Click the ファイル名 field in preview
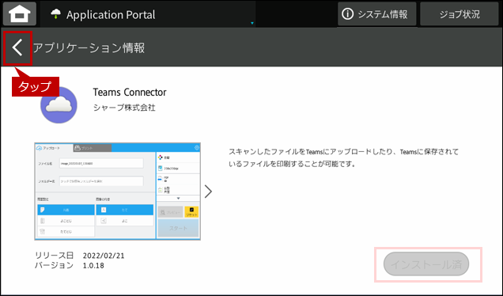This screenshot has width=503, height=296. pyautogui.click(x=101, y=163)
